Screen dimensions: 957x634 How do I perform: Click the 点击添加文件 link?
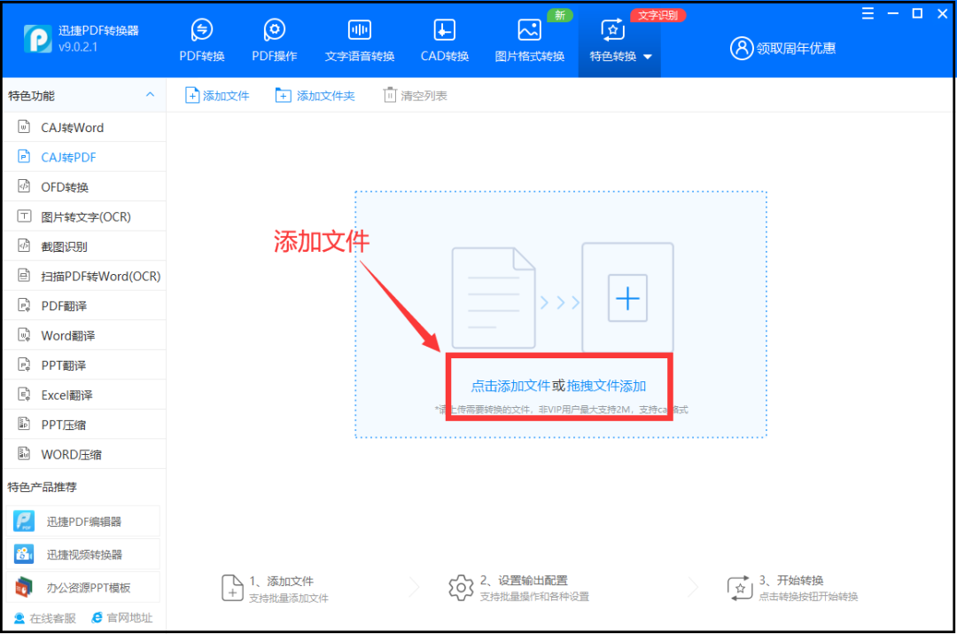coord(510,386)
